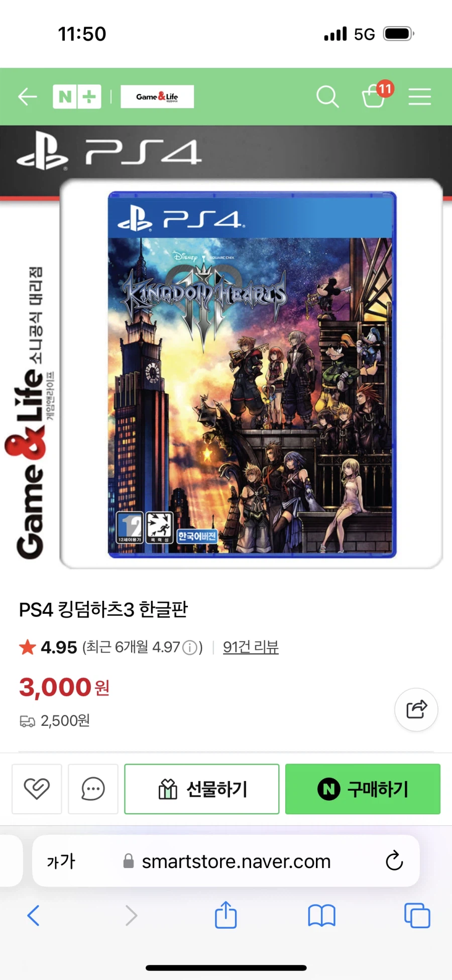Open the hamburger menu
This screenshot has height=980, width=452.
coord(420,96)
